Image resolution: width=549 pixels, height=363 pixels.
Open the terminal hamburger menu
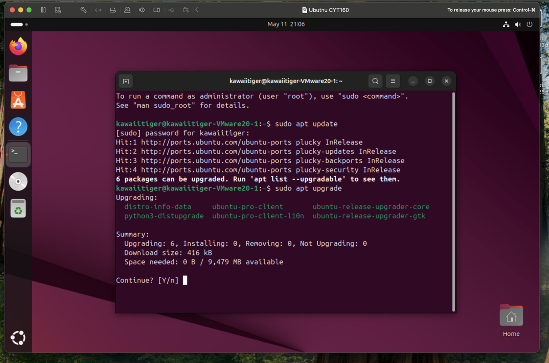pyautogui.click(x=393, y=81)
